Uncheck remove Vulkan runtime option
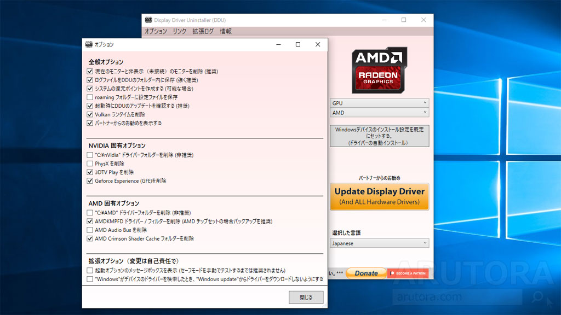Image resolution: width=561 pixels, height=315 pixels. tap(90, 114)
